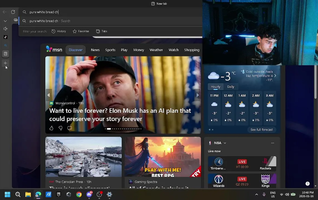The height and width of the screenshot is (200, 318).
Task: Expand the cold outside weather alert arrow
Action: (275, 76)
